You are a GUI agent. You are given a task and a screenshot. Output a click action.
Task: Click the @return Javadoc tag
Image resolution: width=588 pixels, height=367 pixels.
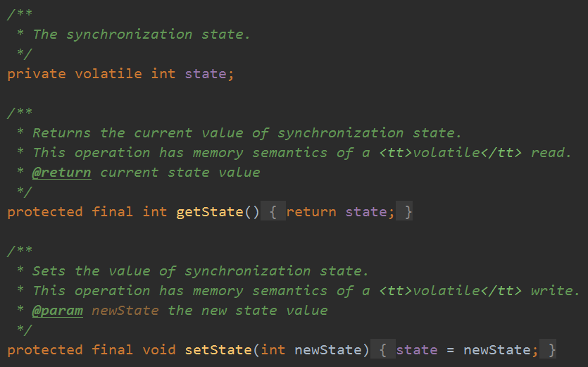pyautogui.click(x=61, y=172)
